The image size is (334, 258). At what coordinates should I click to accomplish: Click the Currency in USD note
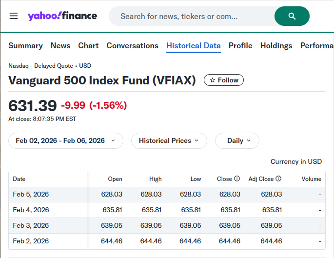(x=296, y=161)
